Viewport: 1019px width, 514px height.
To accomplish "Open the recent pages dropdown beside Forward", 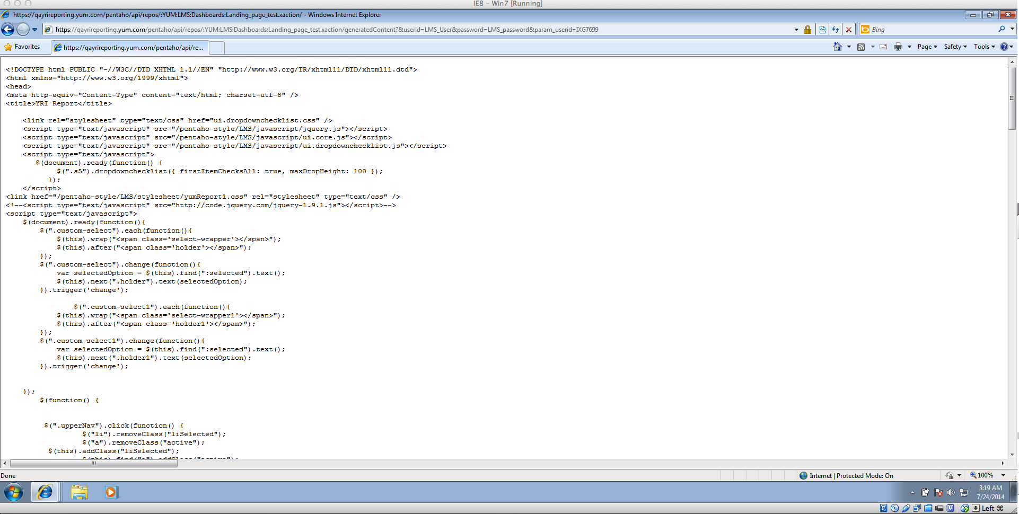I will (35, 30).
